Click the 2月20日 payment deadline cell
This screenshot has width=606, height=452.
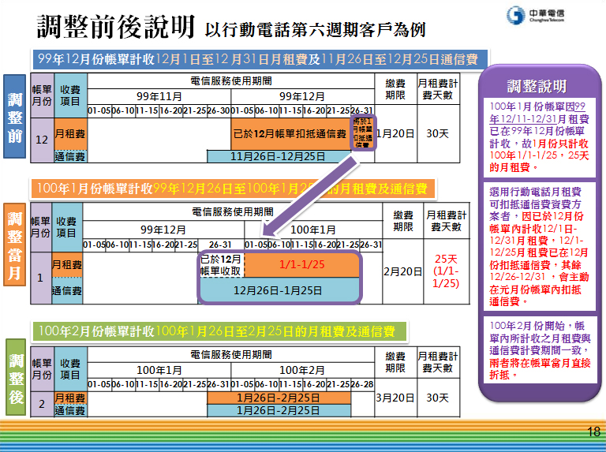(402, 271)
